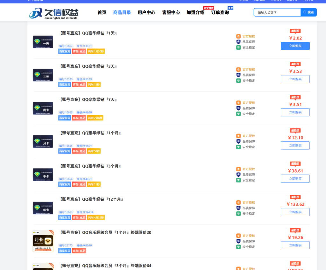Click the 耗时:4分32秒 tag
This screenshot has height=270, width=326.
click(96, 217)
